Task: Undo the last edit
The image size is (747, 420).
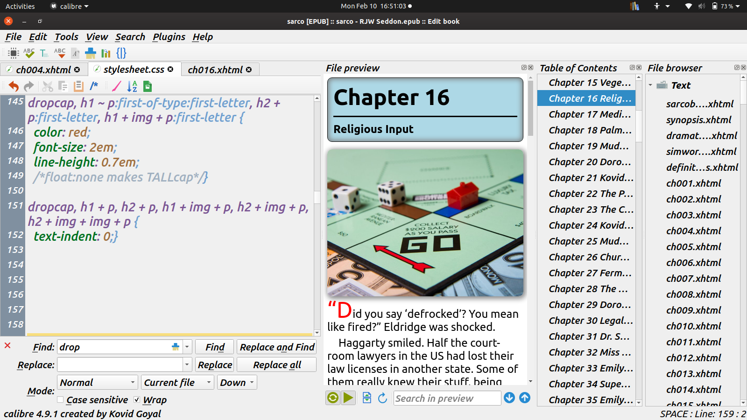Action: click(14, 86)
